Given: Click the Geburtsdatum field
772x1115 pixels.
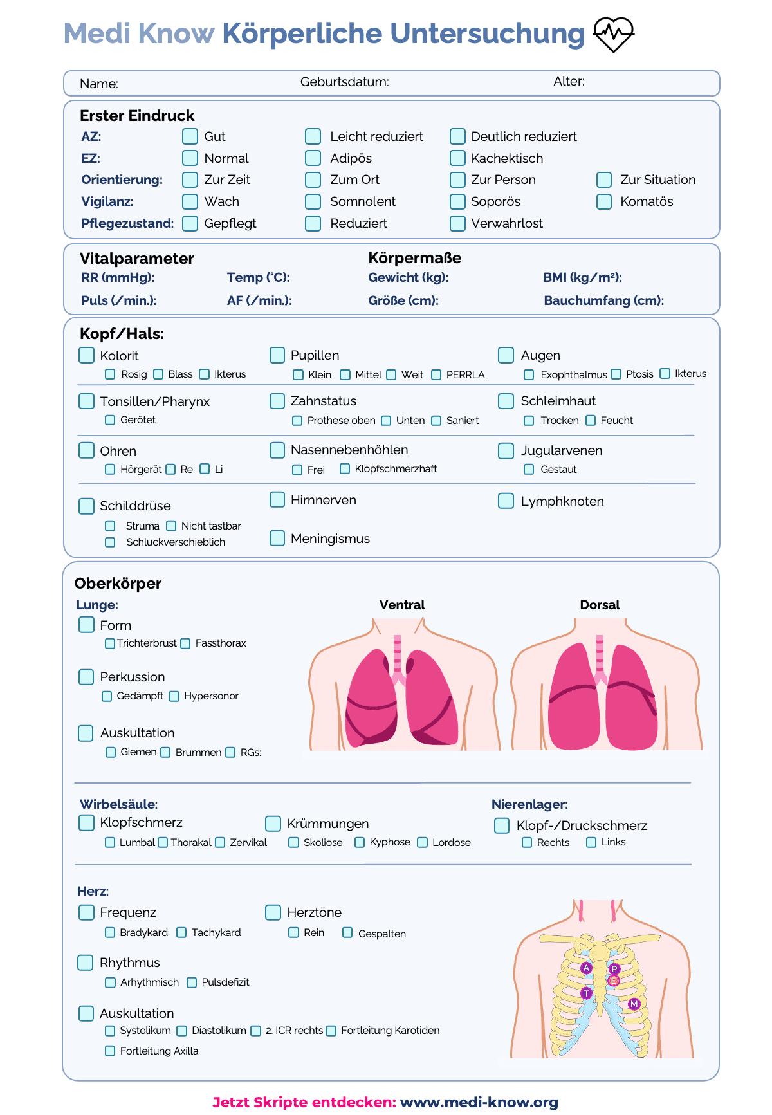Looking at the screenshot, I should [x=463, y=82].
